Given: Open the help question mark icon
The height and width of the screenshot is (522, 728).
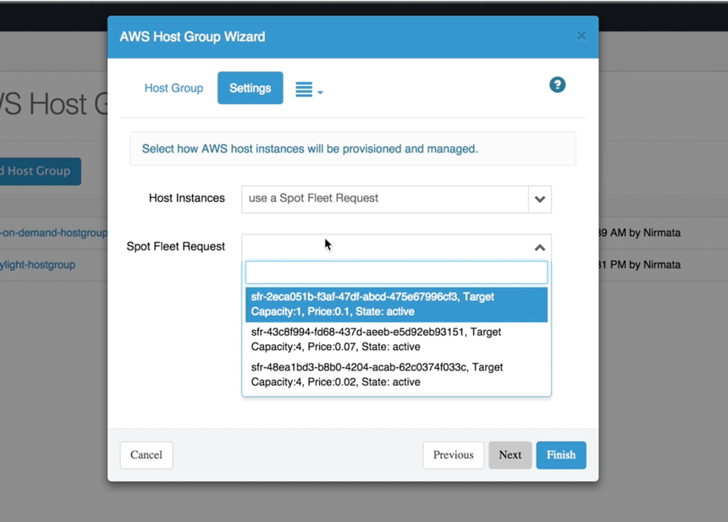Looking at the screenshot, I should (557, 85).
